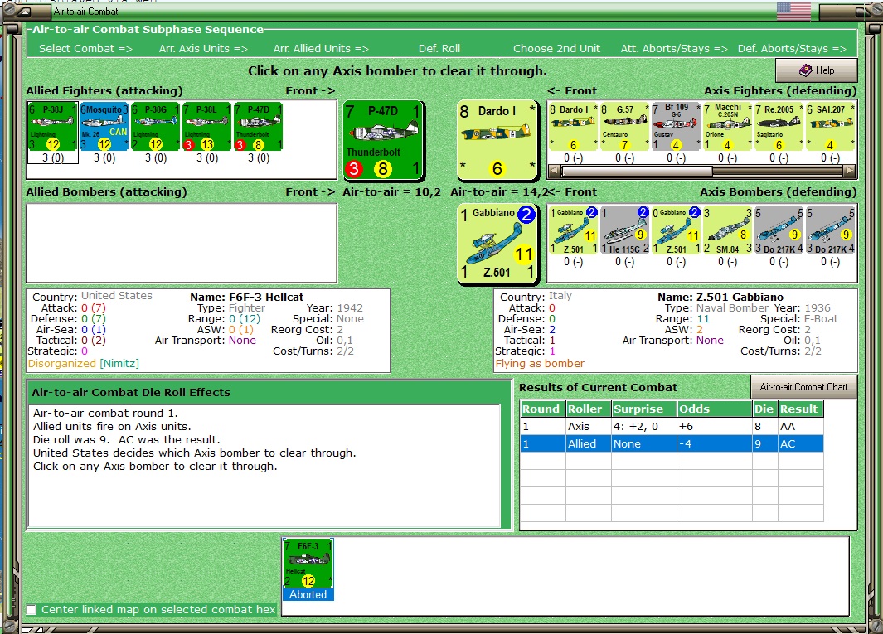Screen dimensions: 883x634
Task: Click the Odds column header
Action: (x=714, y=409)
